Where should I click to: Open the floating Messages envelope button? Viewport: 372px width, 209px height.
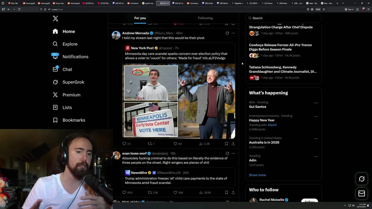362,193
